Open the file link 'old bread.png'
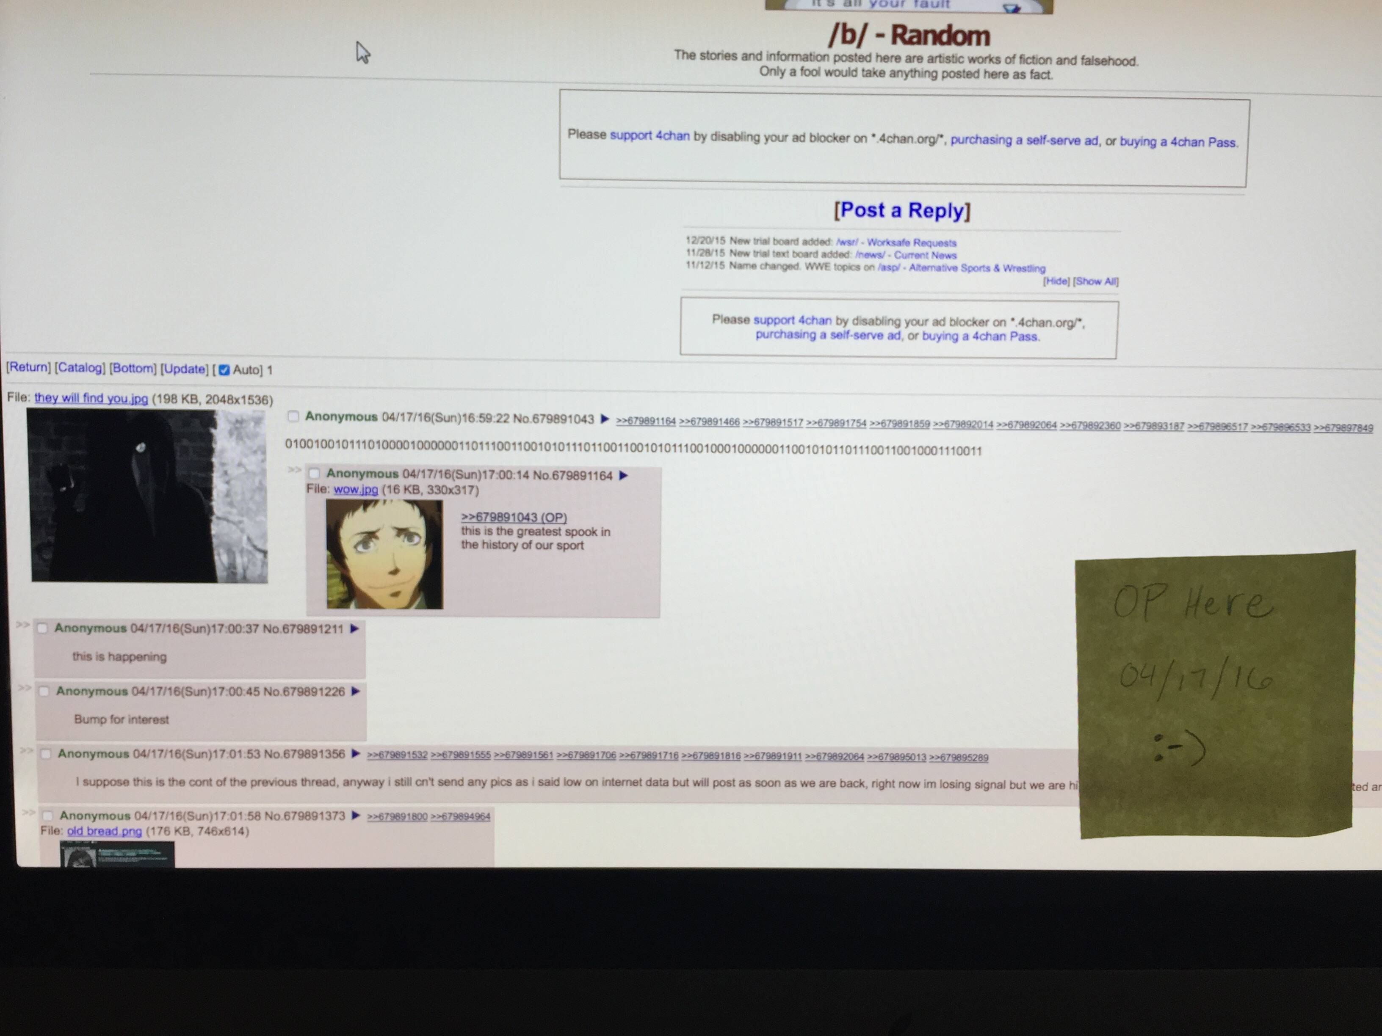This screenshot has height=1036, width=1382. click(104, 831)
